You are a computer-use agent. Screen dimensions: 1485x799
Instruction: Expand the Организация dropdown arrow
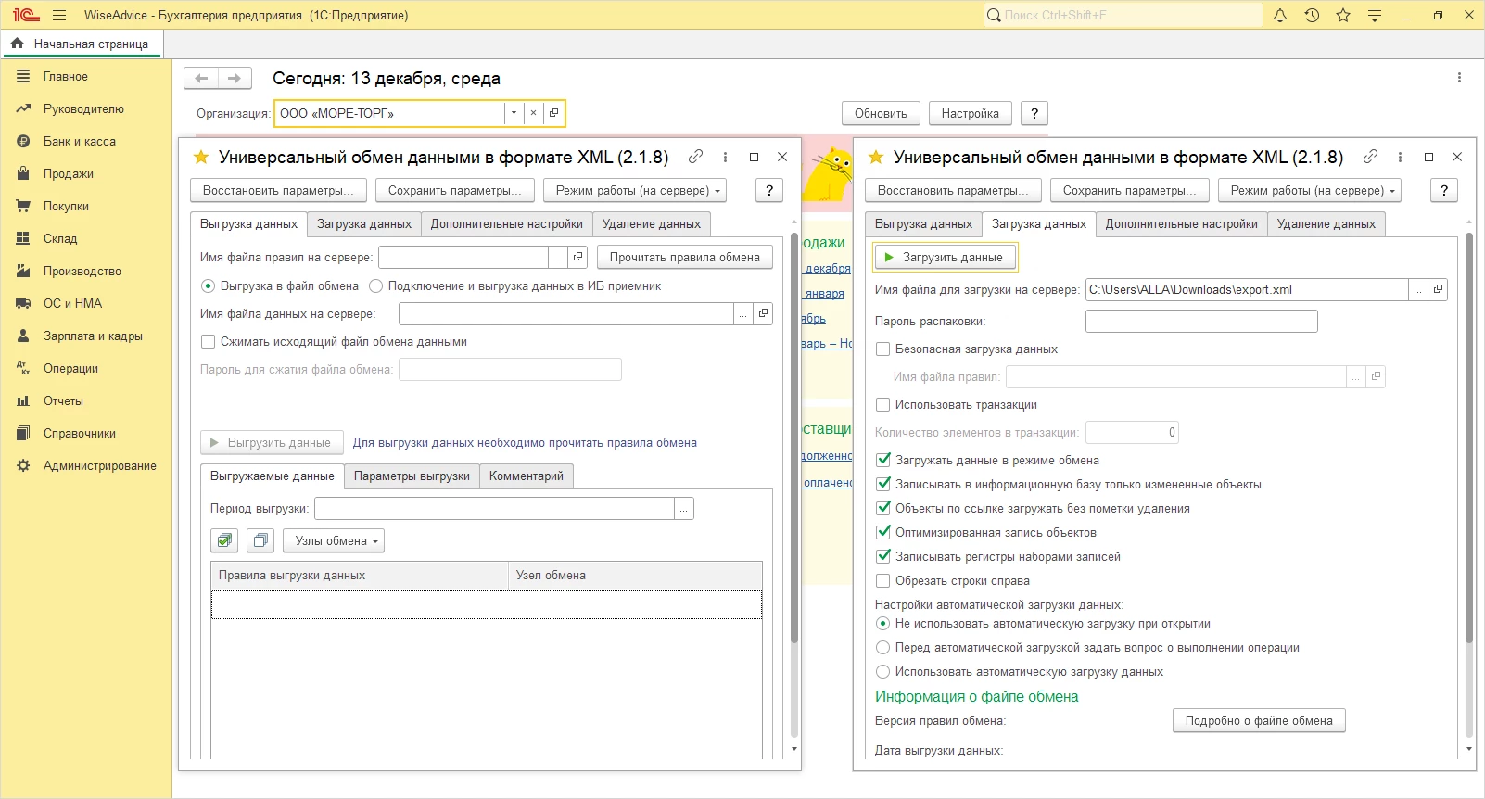[x=514, y=113]
